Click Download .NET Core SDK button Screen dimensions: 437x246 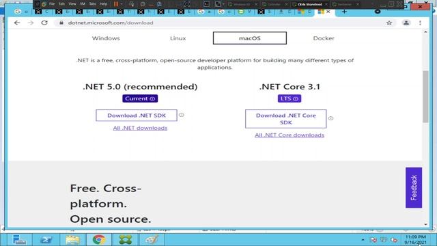coord(286,119)
